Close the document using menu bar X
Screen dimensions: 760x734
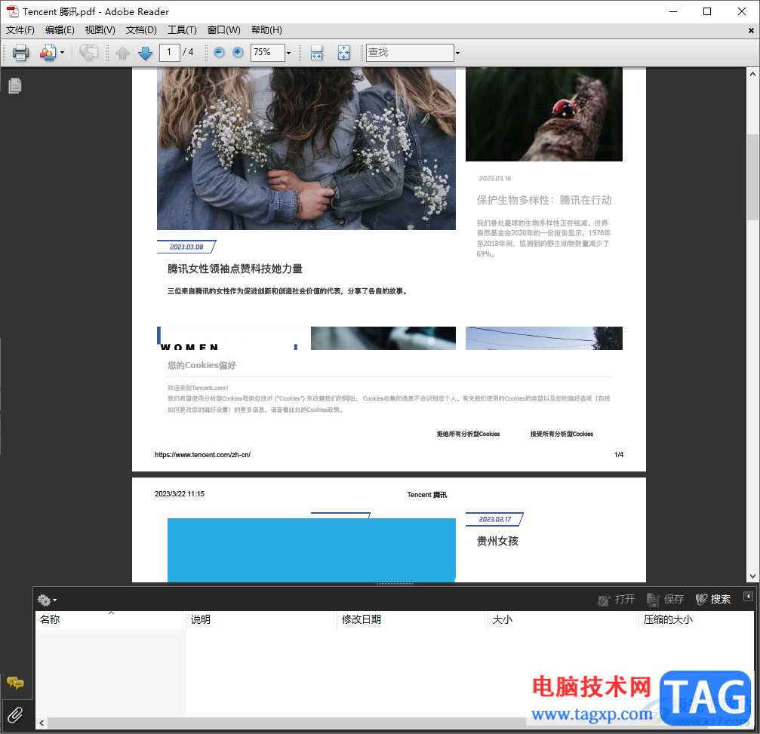click(751, 30)
